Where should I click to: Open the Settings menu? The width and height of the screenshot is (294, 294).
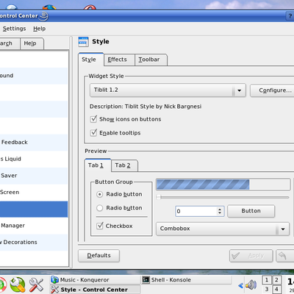tap(14, 29)
